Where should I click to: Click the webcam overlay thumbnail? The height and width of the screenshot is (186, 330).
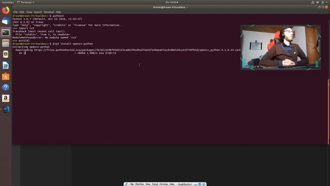coord(280,47)
